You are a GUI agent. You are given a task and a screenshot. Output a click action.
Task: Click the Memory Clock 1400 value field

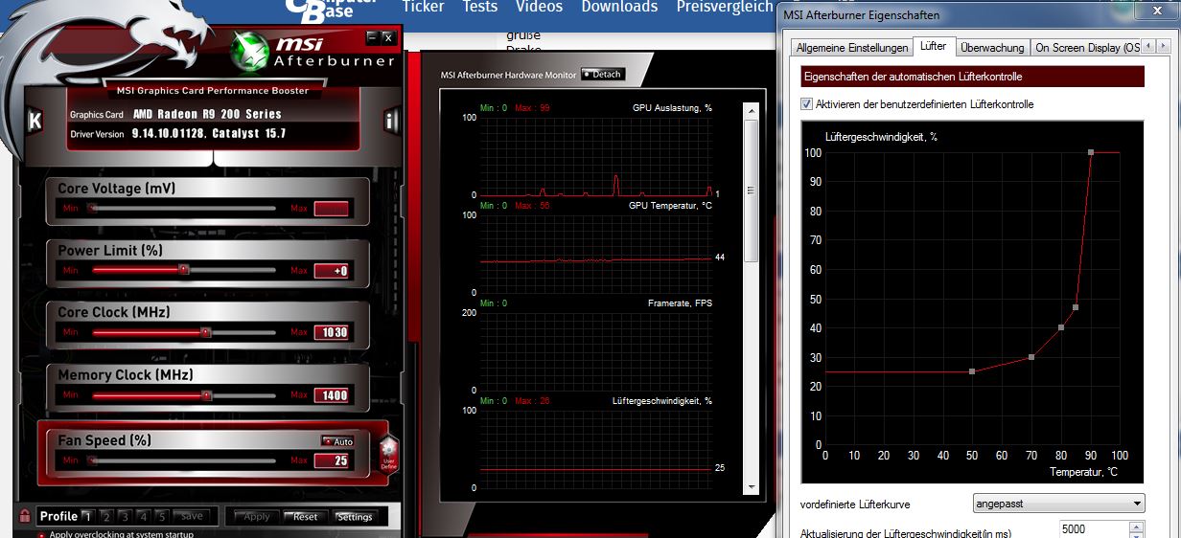tap(332, 394)
